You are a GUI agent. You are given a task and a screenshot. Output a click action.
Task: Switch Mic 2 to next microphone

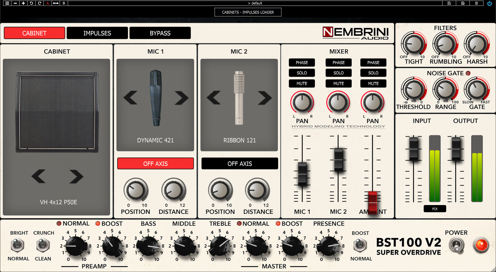point(265,98)
